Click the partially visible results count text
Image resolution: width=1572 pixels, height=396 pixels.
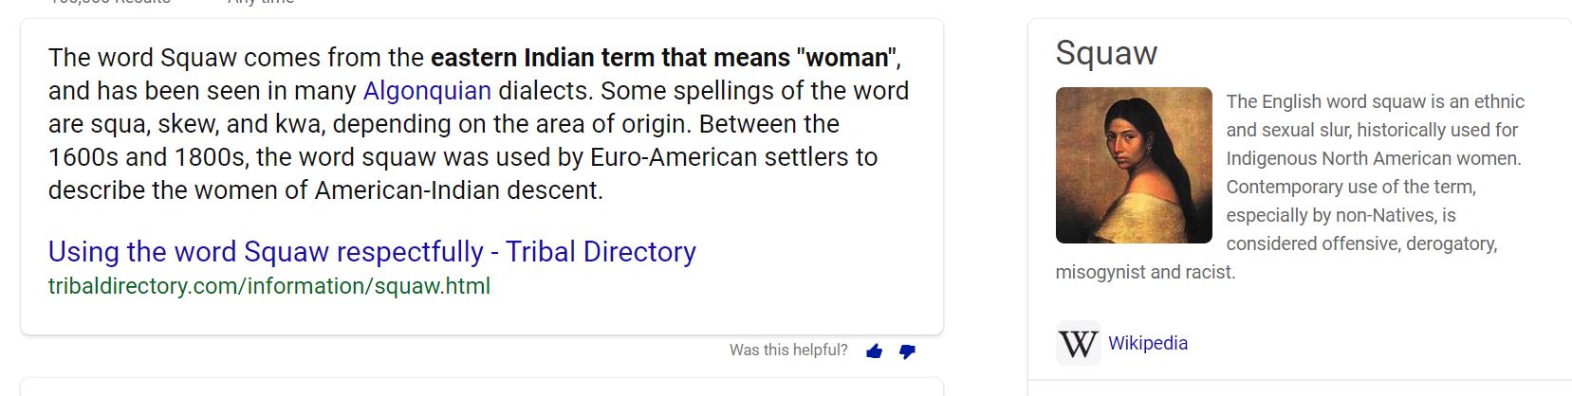click(x=109, y=3)
